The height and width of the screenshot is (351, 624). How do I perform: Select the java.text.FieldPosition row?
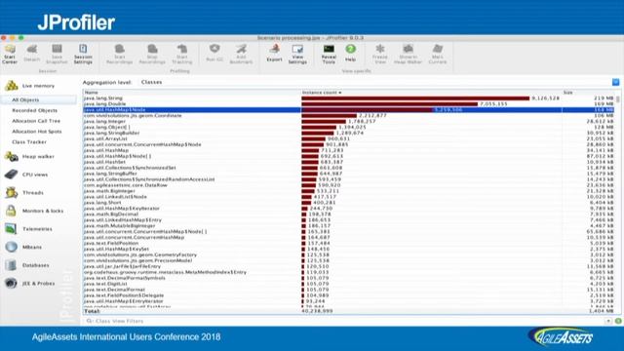(349, 243)
